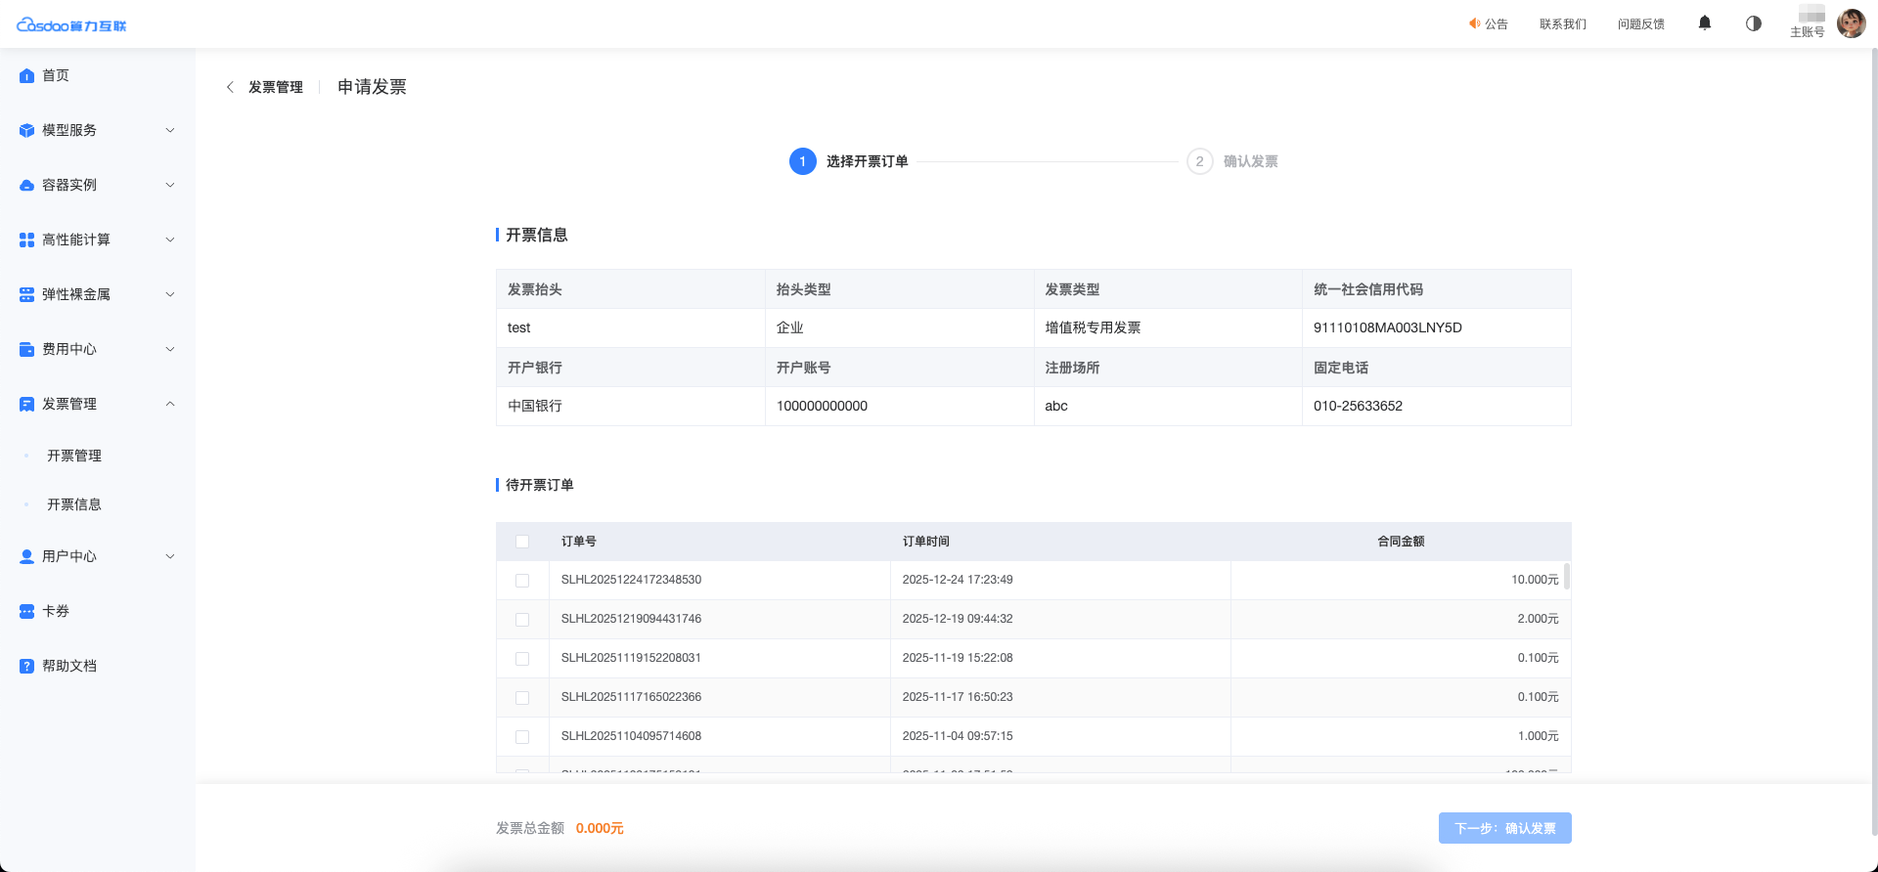
Task: Click the 费用中心 wallet icon
Action: [x=26, y=349]
